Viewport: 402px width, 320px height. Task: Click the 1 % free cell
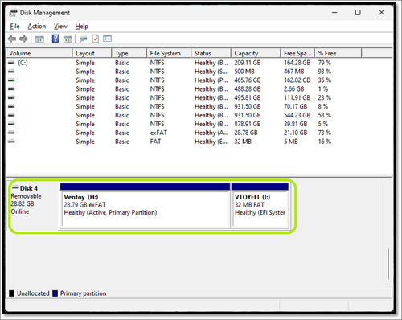323,89
